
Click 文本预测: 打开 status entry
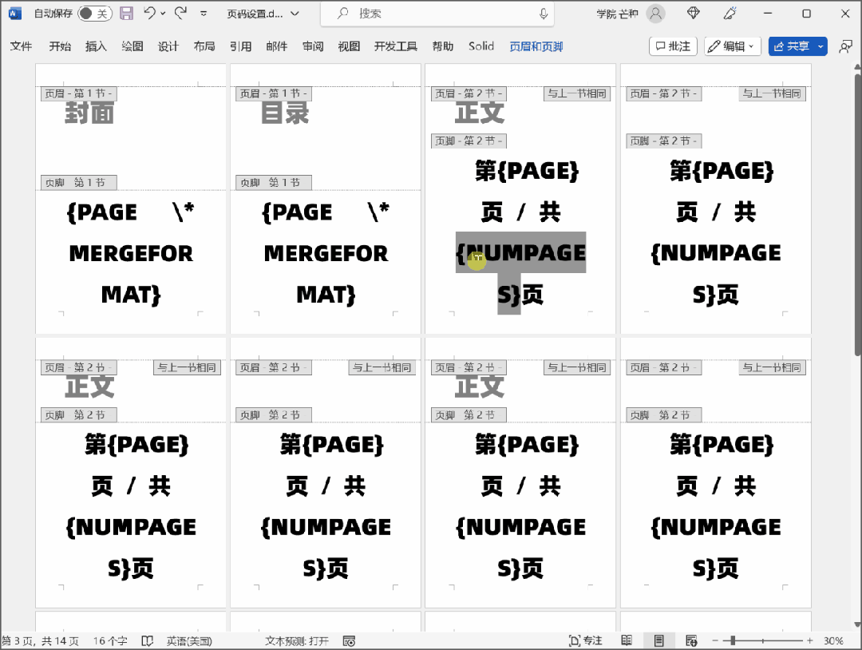coord(297,640)
